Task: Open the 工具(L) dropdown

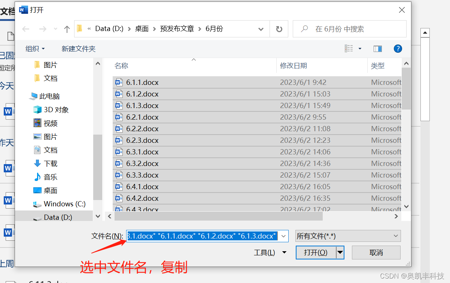Action: 270,253
